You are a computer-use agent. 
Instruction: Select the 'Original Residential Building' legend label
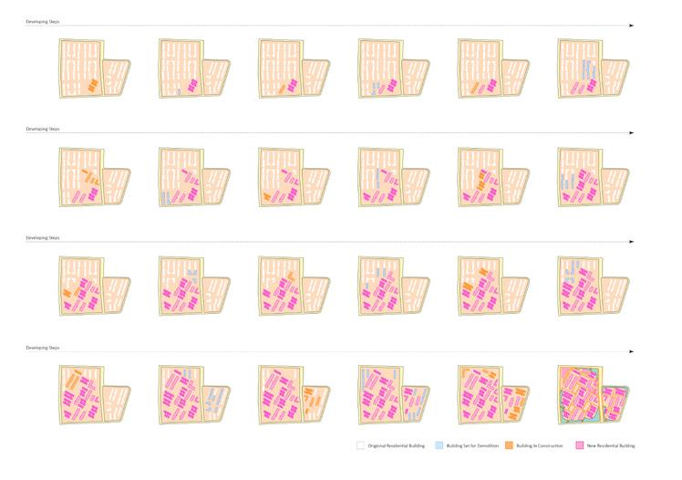[x=397, y=445]
